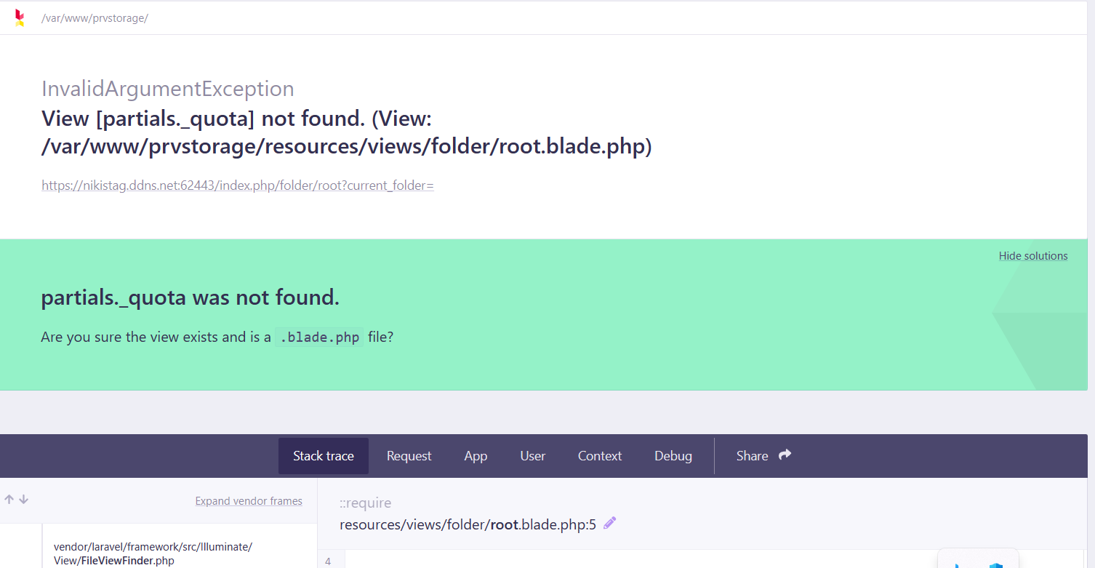Switch to the Request tab
1095x568 pixels.
tap(409, 456)
